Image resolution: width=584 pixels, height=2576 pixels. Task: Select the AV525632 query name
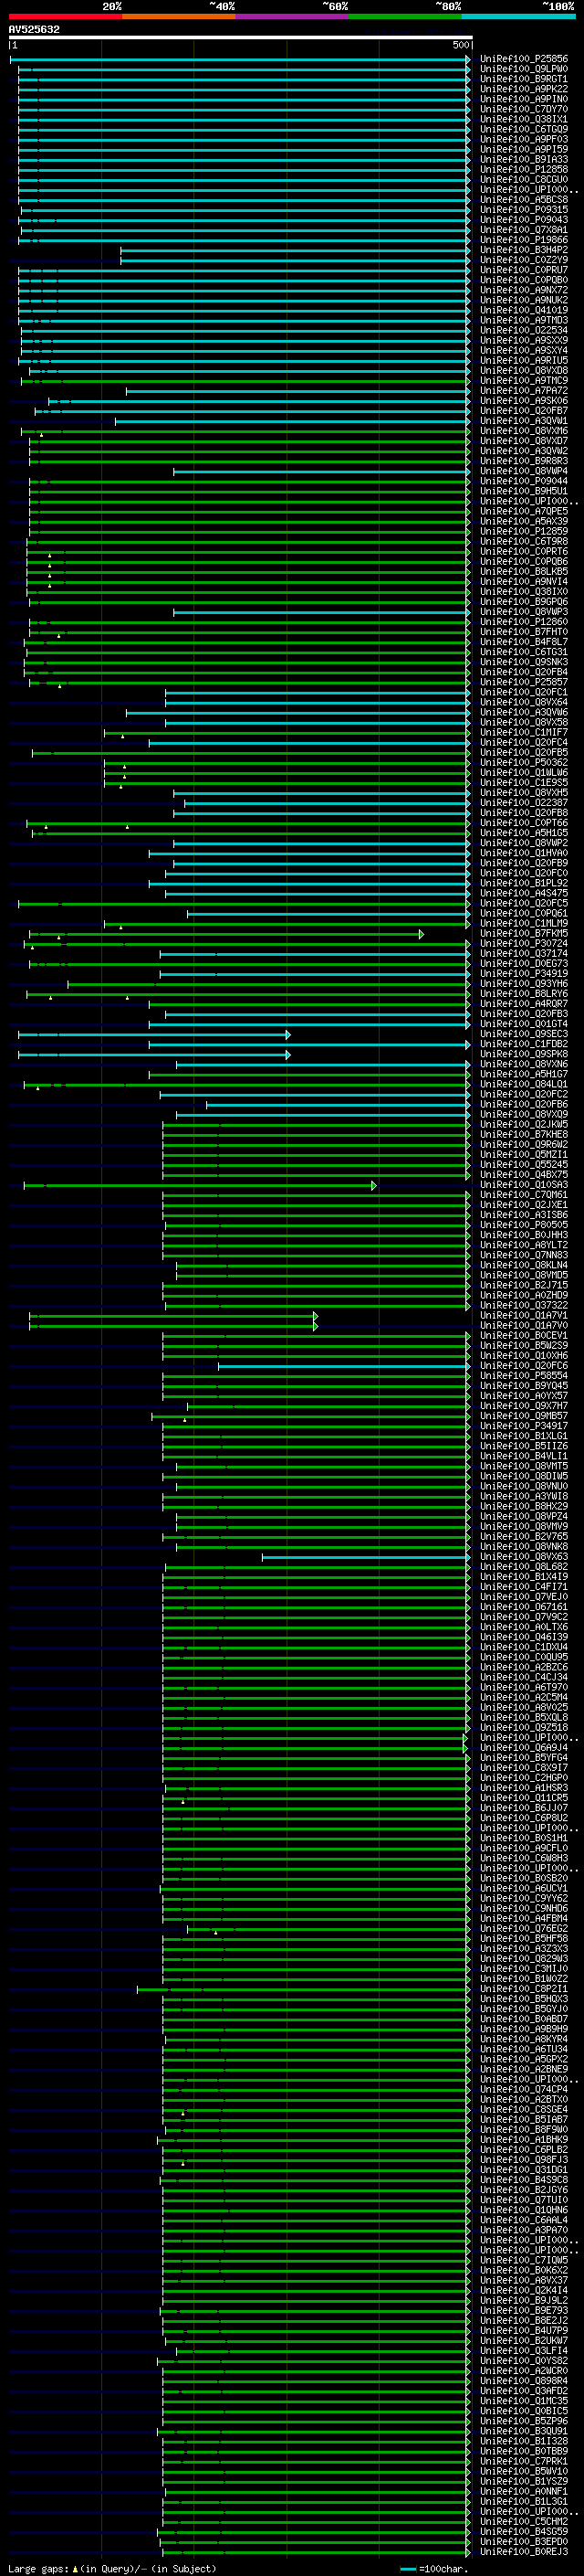34,29
